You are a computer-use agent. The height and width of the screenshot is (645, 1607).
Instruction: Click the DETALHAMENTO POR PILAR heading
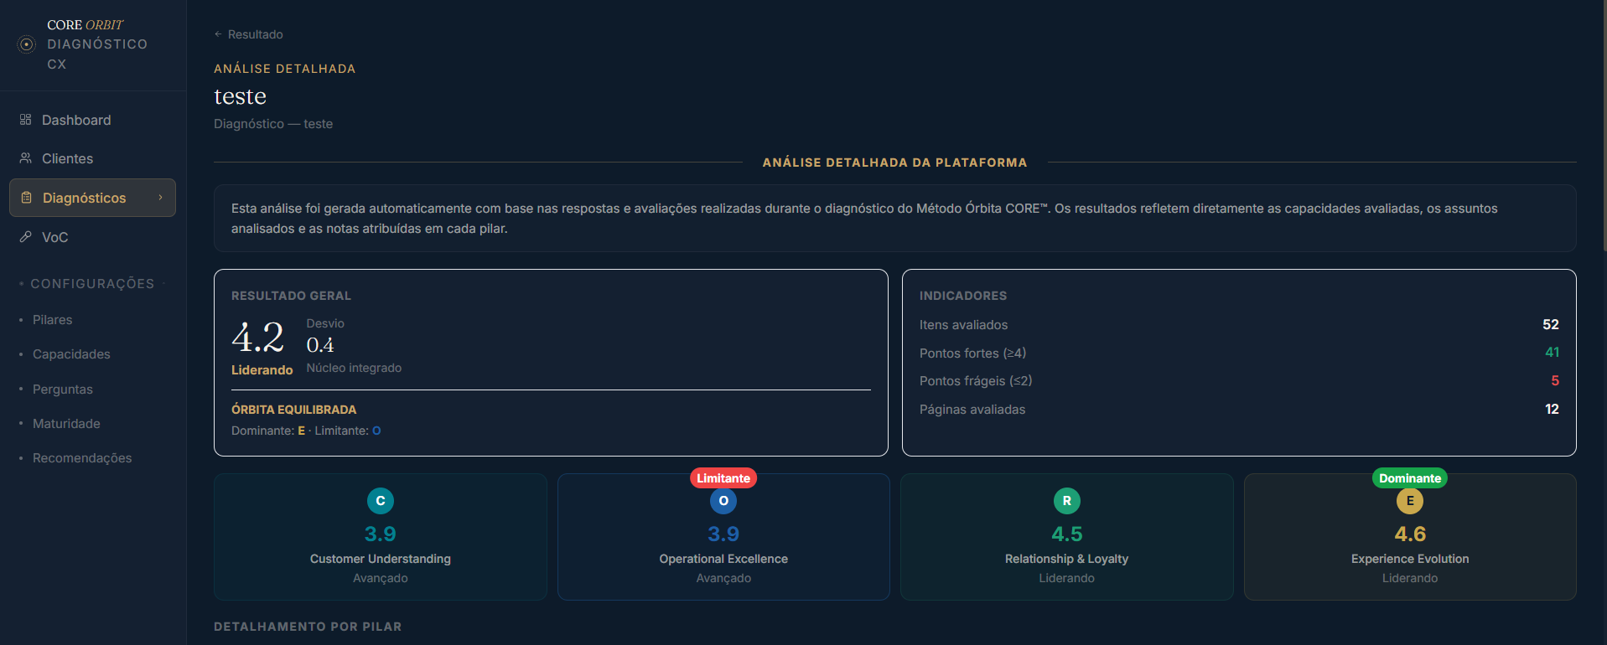[308, 627]
